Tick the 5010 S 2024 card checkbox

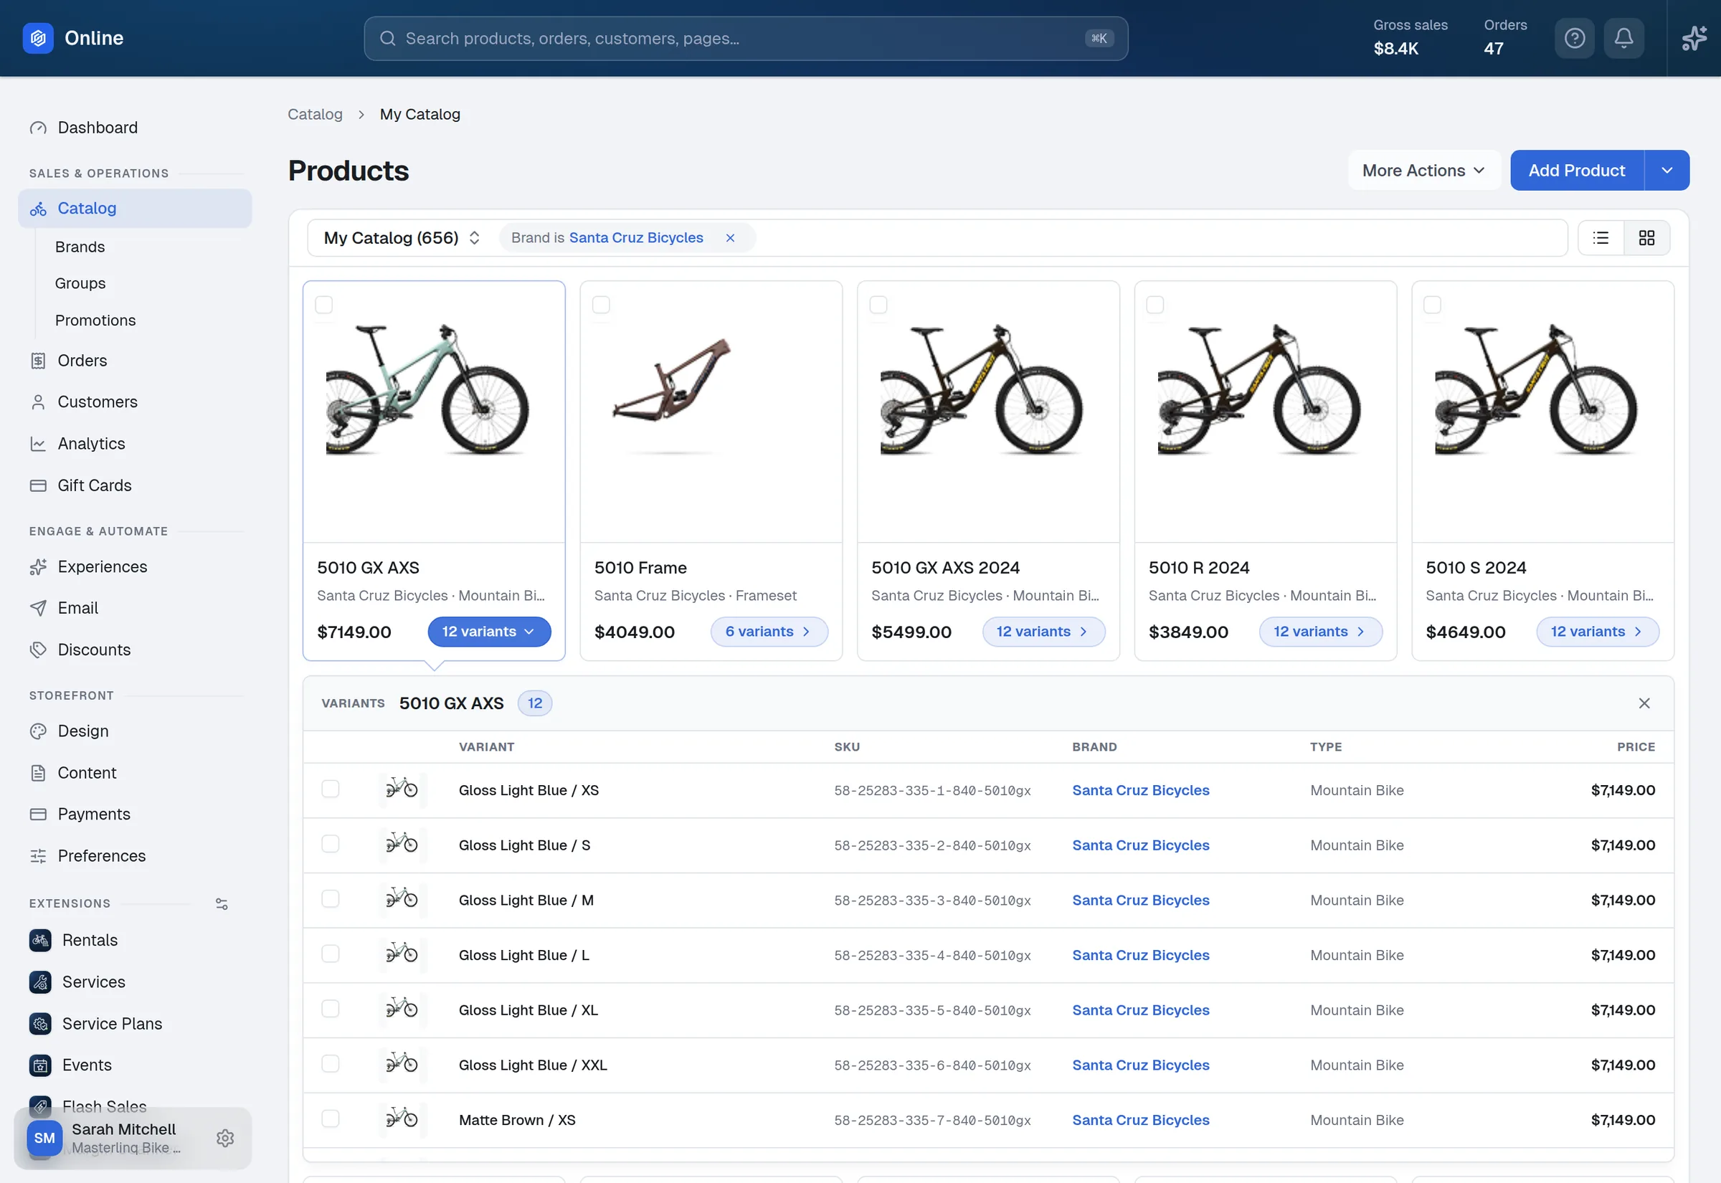(x=1433, y=305)
